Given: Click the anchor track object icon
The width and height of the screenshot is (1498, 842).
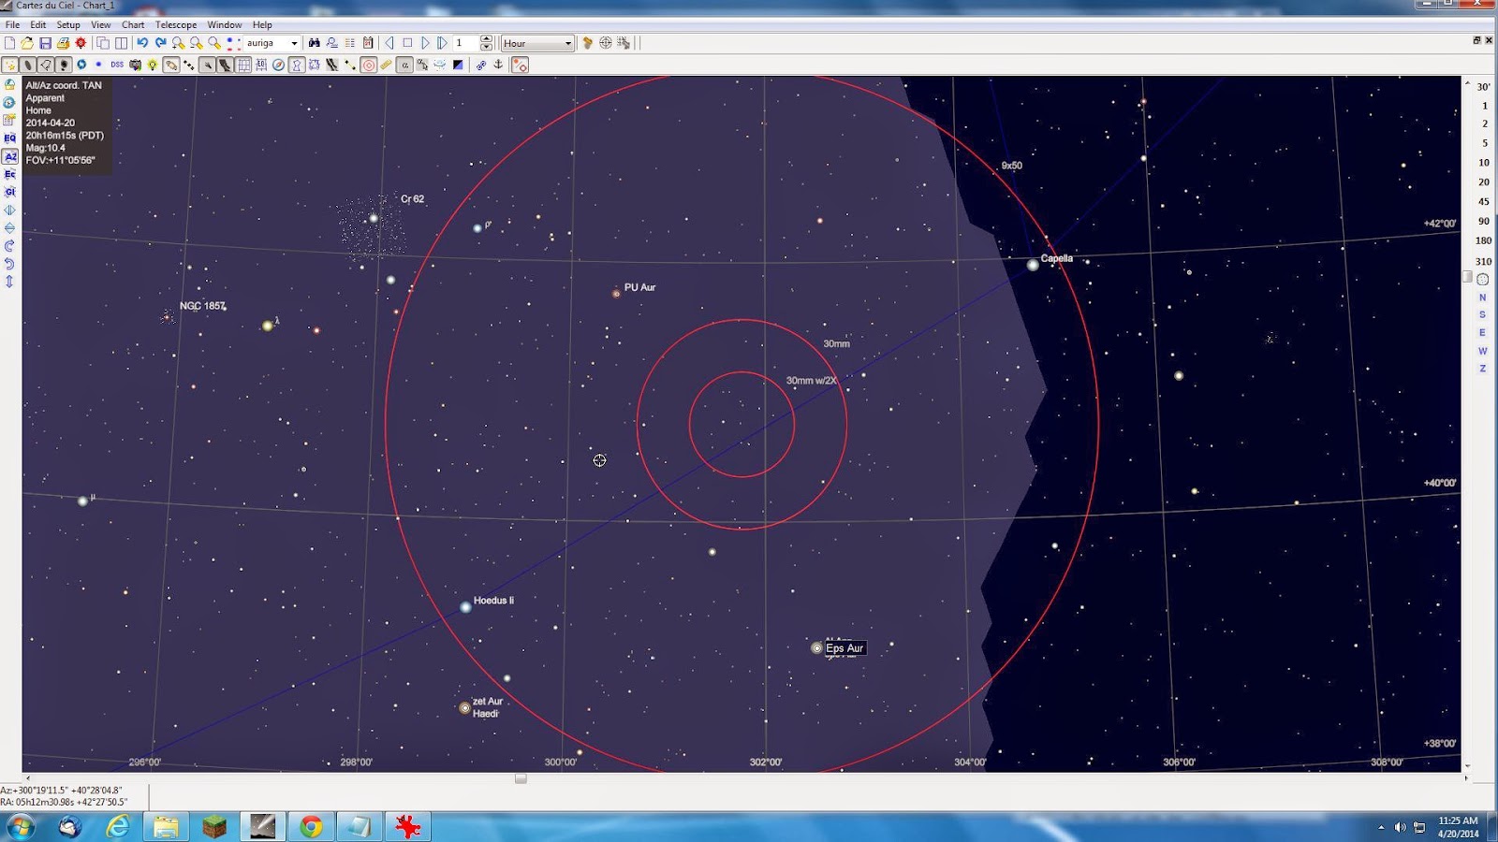Looking at the screenshot, I should [x=498, y=65].
